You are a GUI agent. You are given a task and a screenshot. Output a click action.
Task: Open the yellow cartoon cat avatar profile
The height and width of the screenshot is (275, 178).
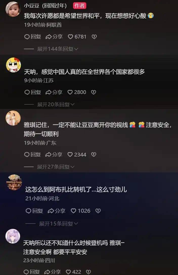click(x=13, y=65)
